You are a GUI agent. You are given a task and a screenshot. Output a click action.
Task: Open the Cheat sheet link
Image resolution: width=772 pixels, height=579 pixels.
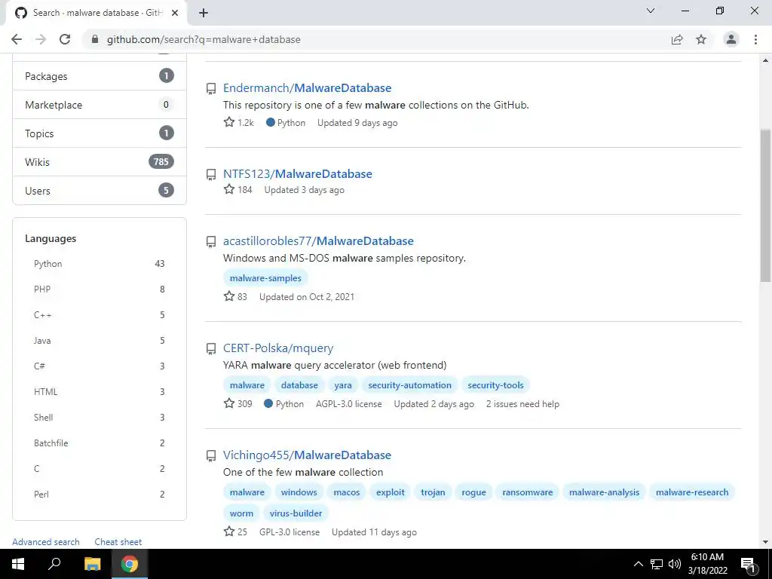pyautogui.click(x=118, y=541)
